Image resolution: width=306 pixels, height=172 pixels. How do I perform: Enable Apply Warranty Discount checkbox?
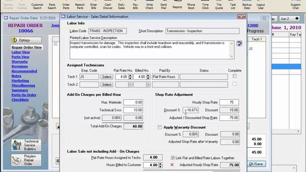click(x=160, y=128)
